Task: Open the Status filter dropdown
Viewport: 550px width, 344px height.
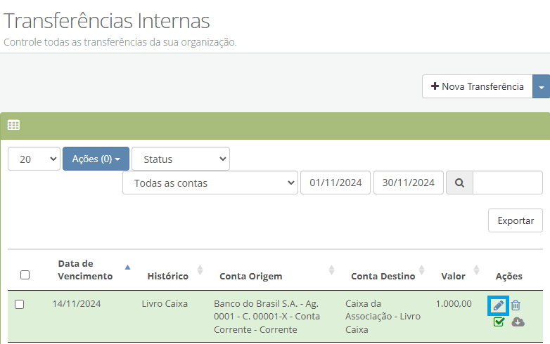Action: point(181,159)
